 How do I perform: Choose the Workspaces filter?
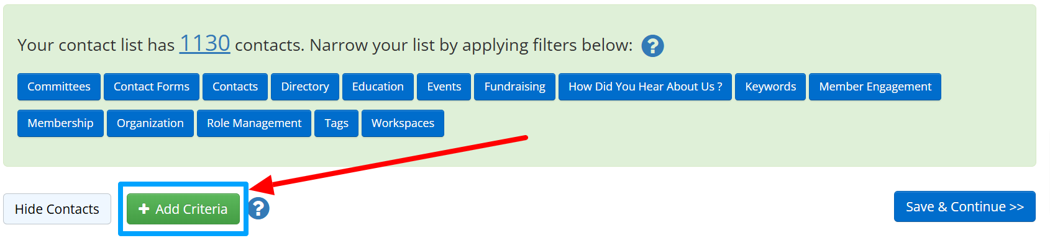coord(403,123)
